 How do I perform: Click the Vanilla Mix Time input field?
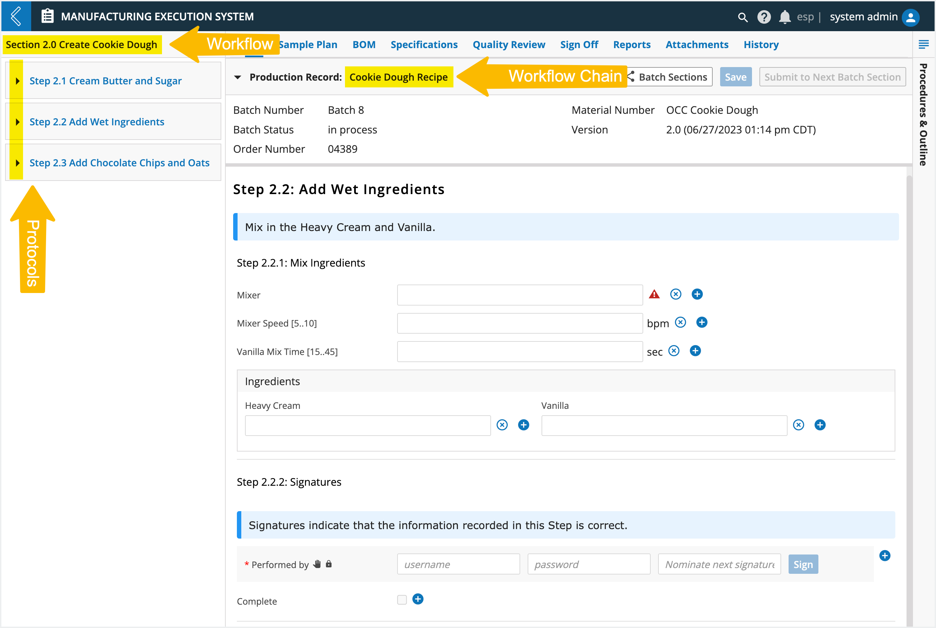520,351
